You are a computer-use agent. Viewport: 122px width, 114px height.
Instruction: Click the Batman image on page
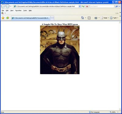[60, 50]
